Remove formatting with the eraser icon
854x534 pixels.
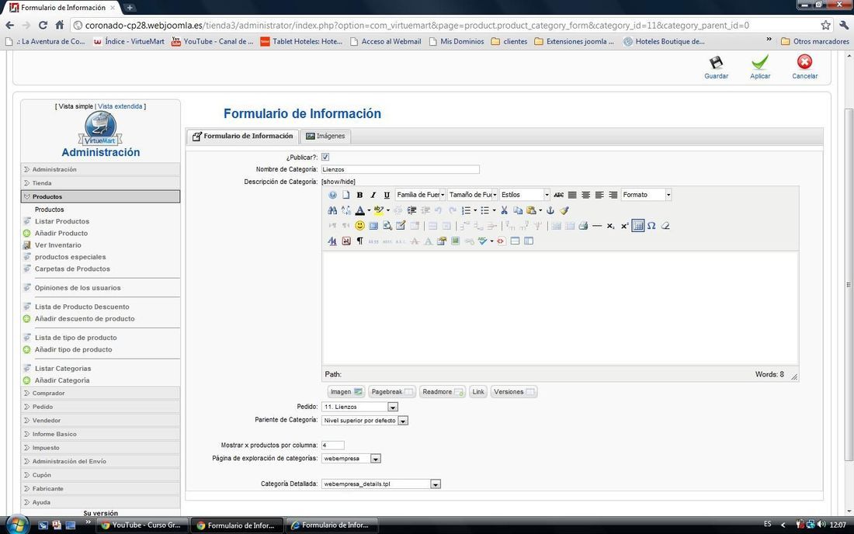pos(665,225)
